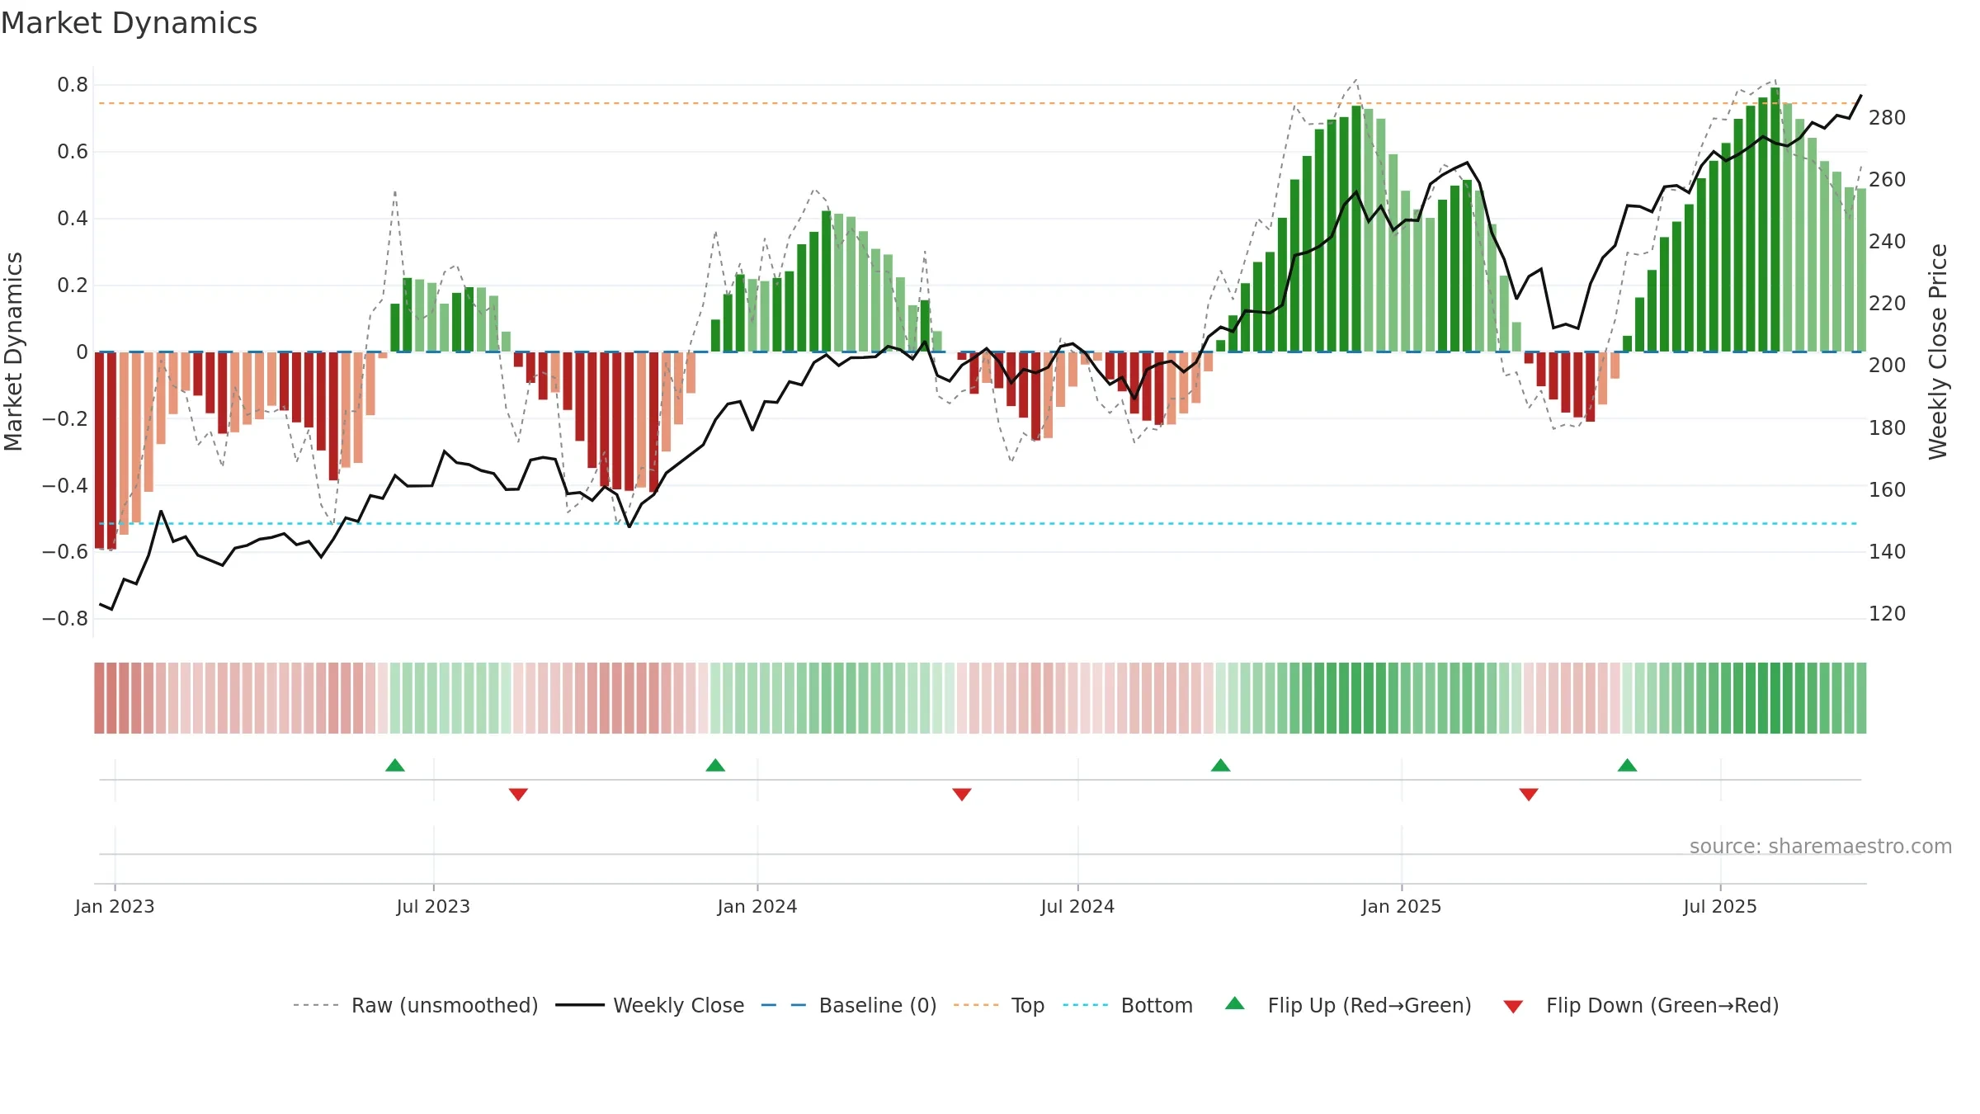Toggle the Weekly Close legend entry
The width and height of the screenshot is (1980, 1114).
pos(649,1005)
